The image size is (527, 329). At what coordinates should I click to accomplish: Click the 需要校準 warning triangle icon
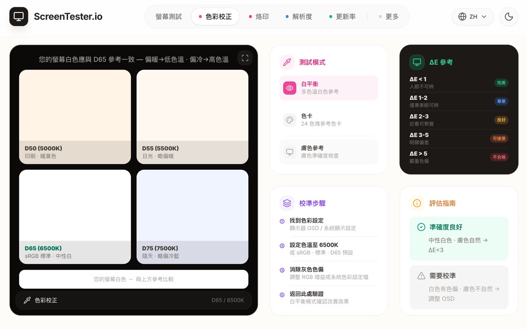click(x=421, y=276)
